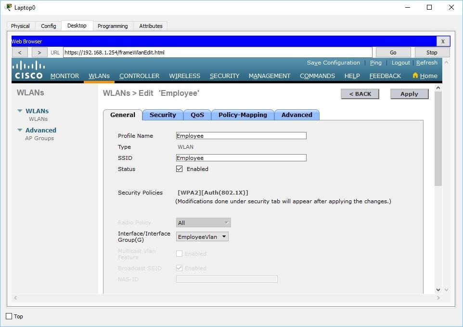
Task: Click the browser back arrow
Action: click(x=20, y=52)
